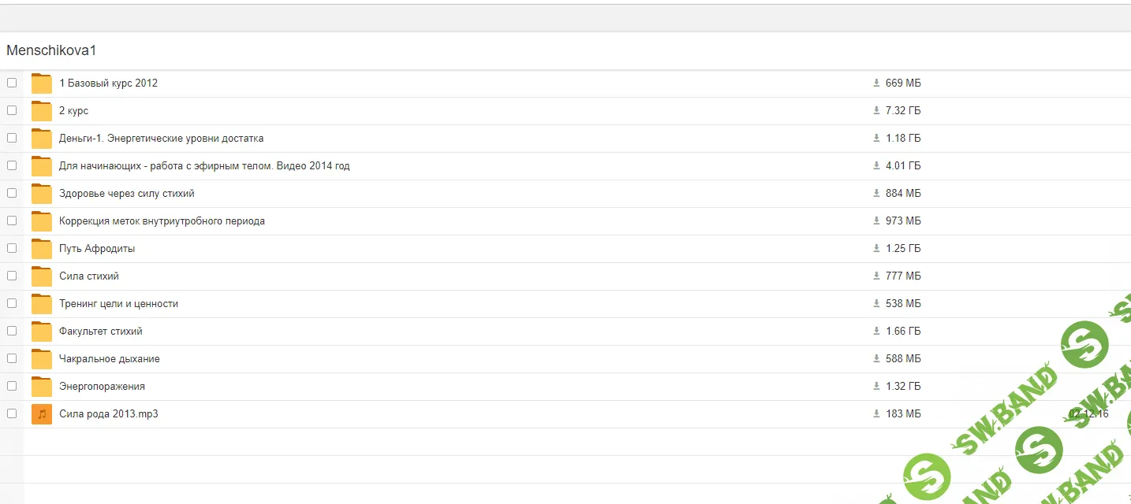This screenshot has height=504, width=1131.
Task: Click the folder icon next to 2 курс
Action: point(41,111)
